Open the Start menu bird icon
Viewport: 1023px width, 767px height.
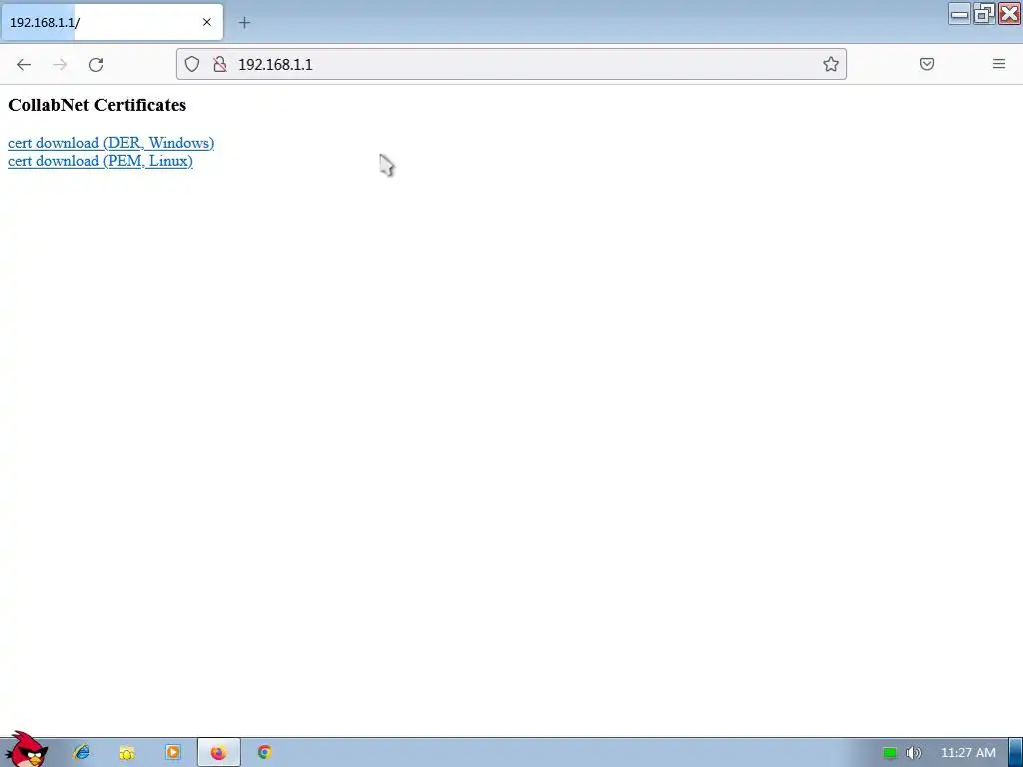(26, 749)
